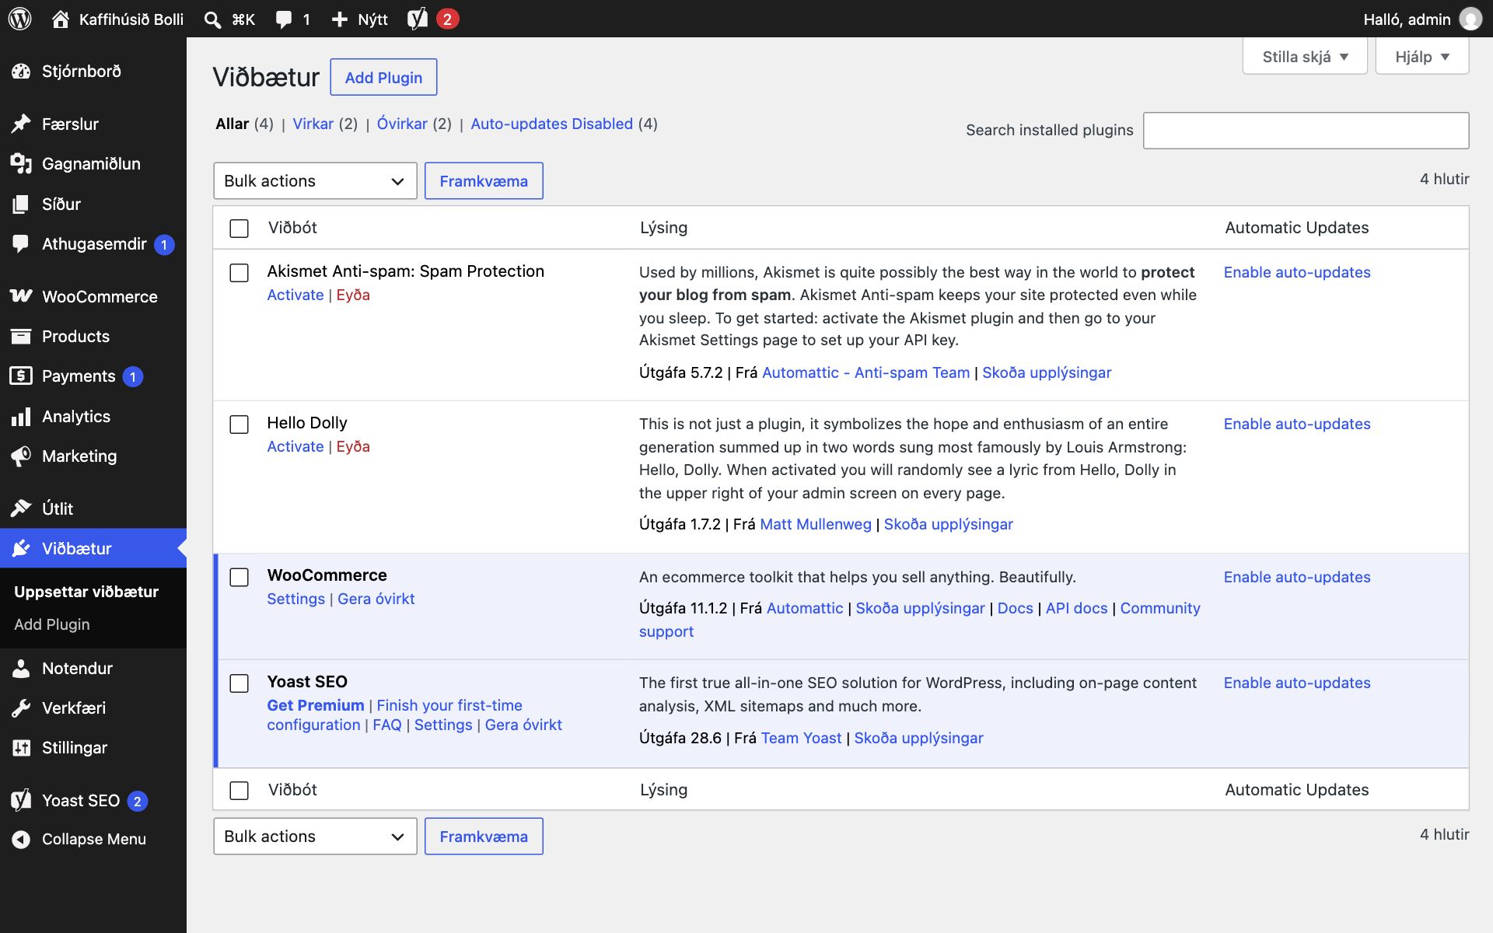Viewport: 1493px width, 933px height.
Task: Open the WordPress logo menu
Action: click(20, 19)
